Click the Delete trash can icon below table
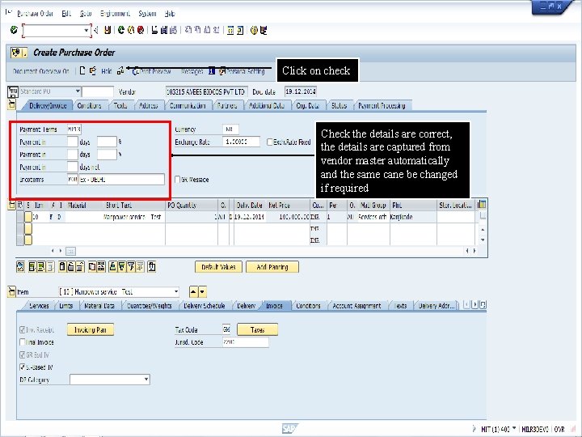 pyautogui.click(x=62, y=267)
